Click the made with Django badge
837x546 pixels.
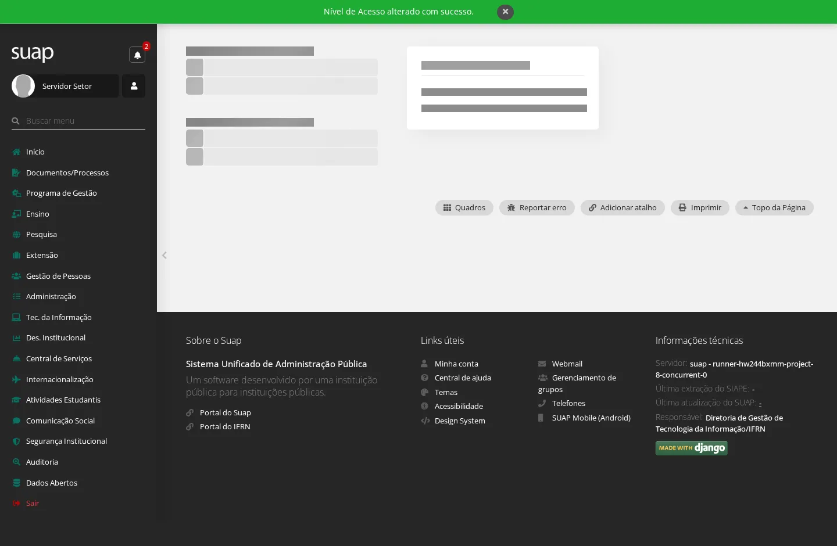click(692, 448)
